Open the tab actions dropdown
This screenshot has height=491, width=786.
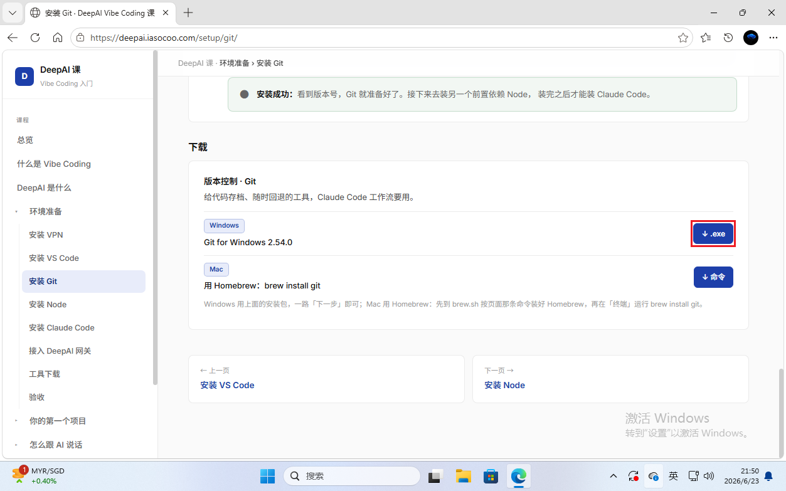point(12,13)
